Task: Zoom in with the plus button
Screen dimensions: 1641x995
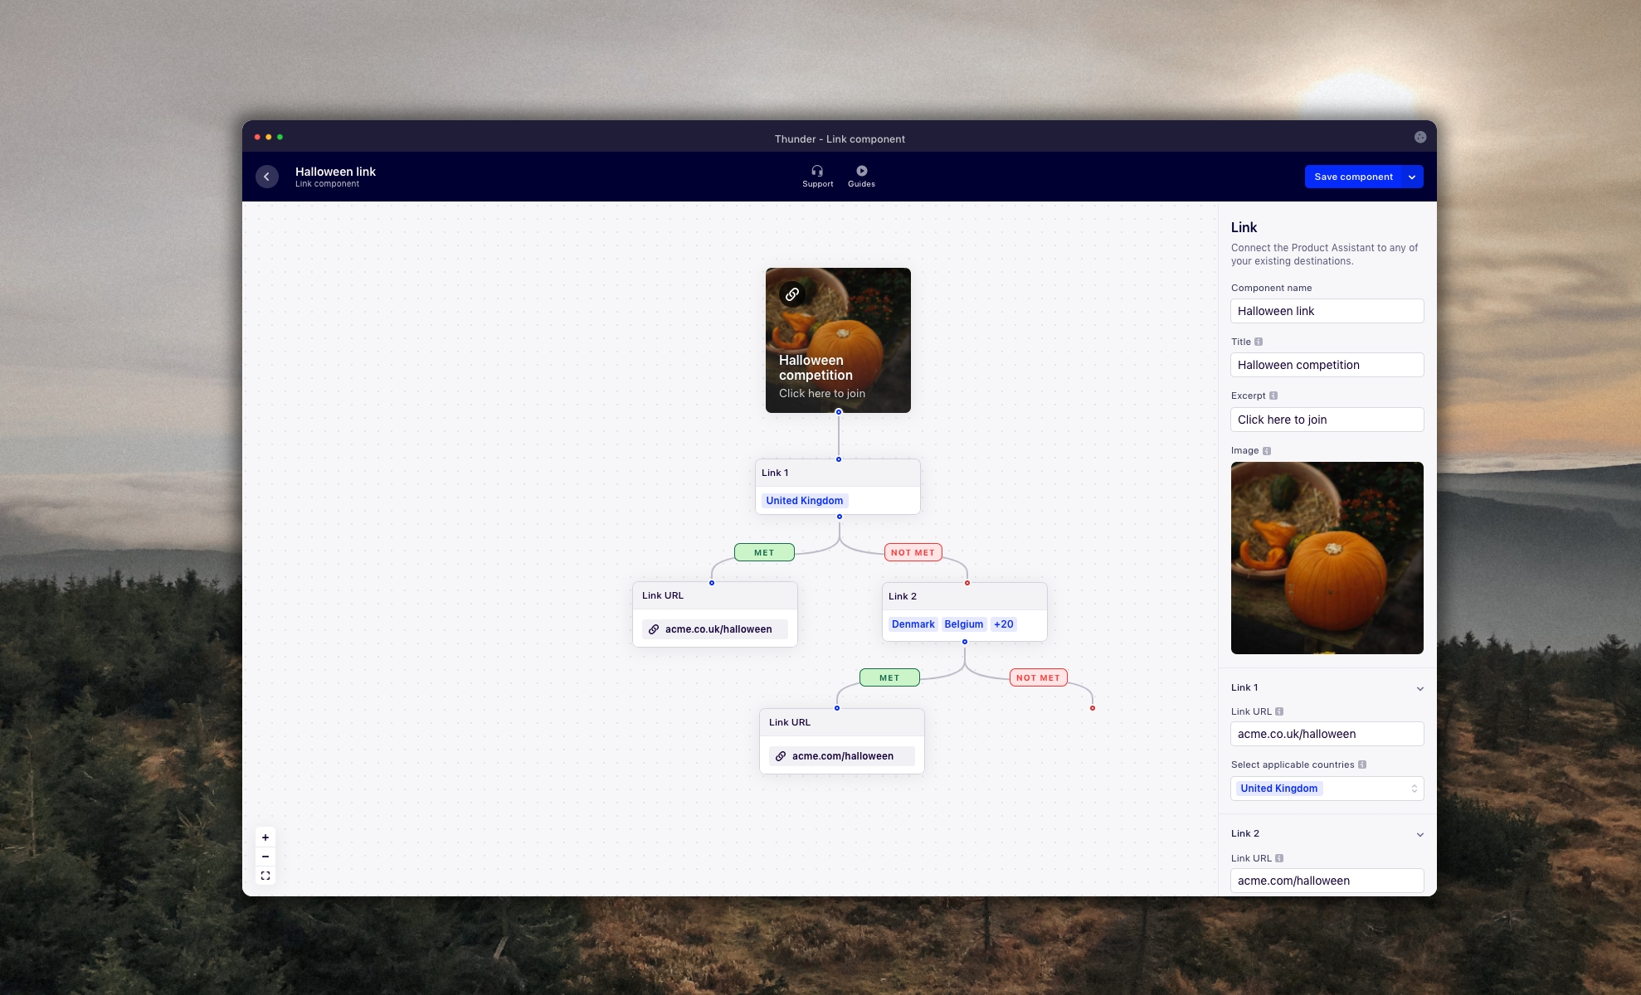Action: coord(265,837)
